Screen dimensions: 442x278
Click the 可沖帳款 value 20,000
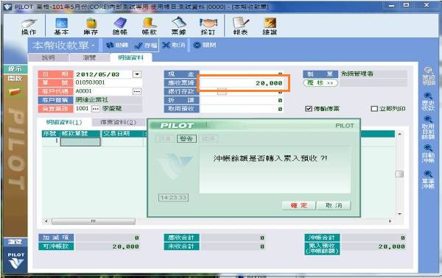(x=108, y=246)
